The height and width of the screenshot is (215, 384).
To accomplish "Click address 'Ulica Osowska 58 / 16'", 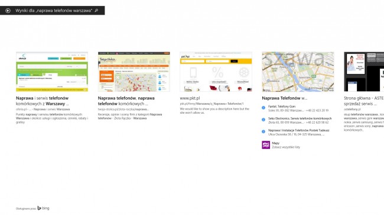I will click(x=296, y=134).
